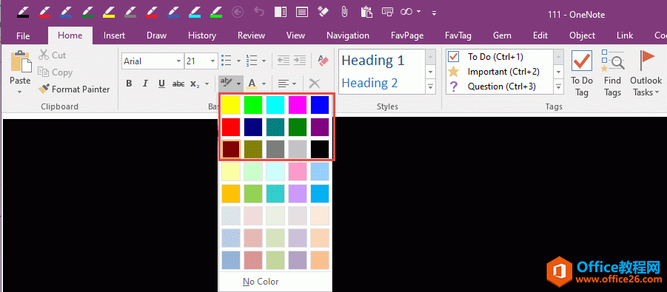Screen dimensions: 667x292
Task: Open the bullet list style dropdown arrow
Action: [238, 61]
